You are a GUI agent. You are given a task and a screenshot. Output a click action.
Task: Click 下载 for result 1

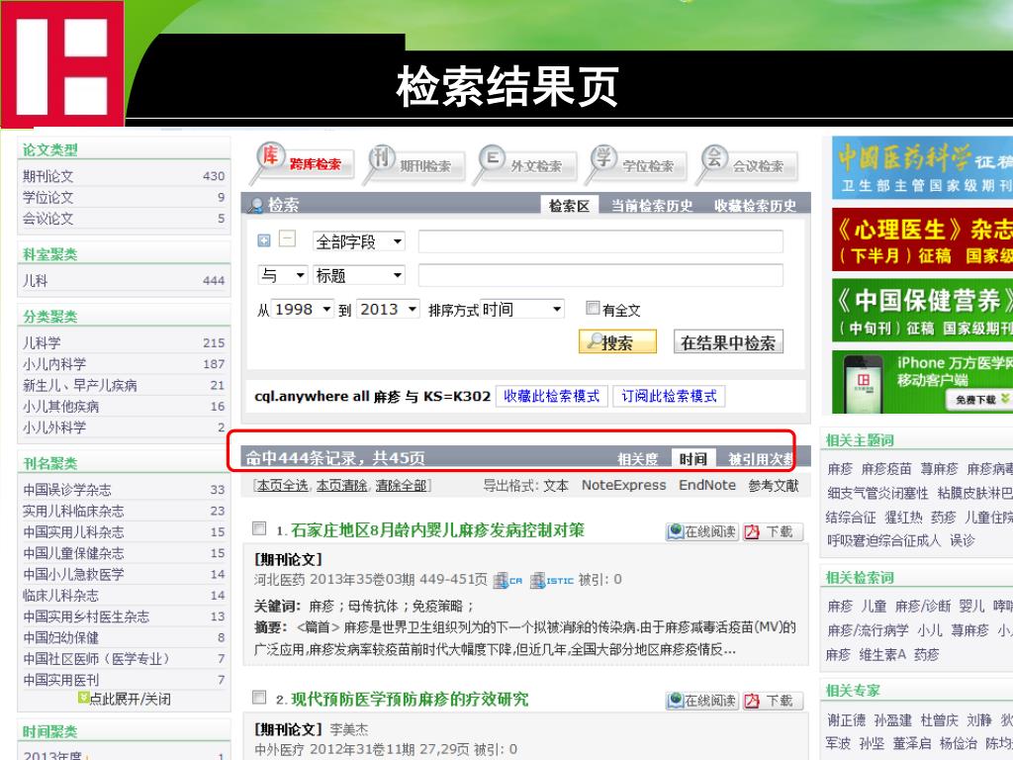coord(773,531)
